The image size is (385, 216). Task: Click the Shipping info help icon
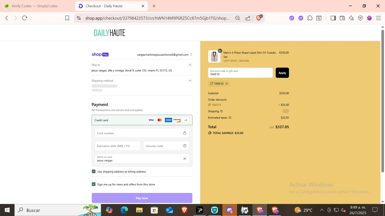click(x=222, y=111)
